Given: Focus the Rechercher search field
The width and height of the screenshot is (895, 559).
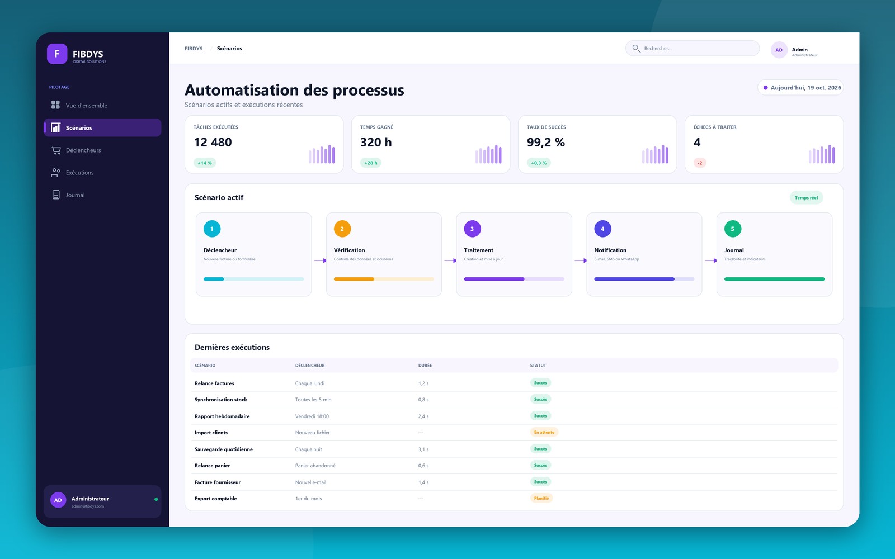Looking at the screenshot, I should (692, 48).
